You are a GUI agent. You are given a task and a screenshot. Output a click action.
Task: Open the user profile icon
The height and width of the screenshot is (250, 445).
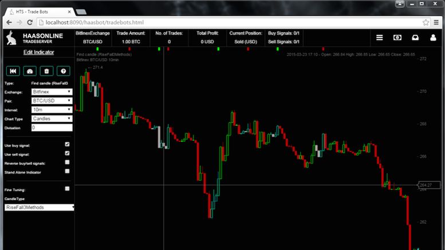433,38
